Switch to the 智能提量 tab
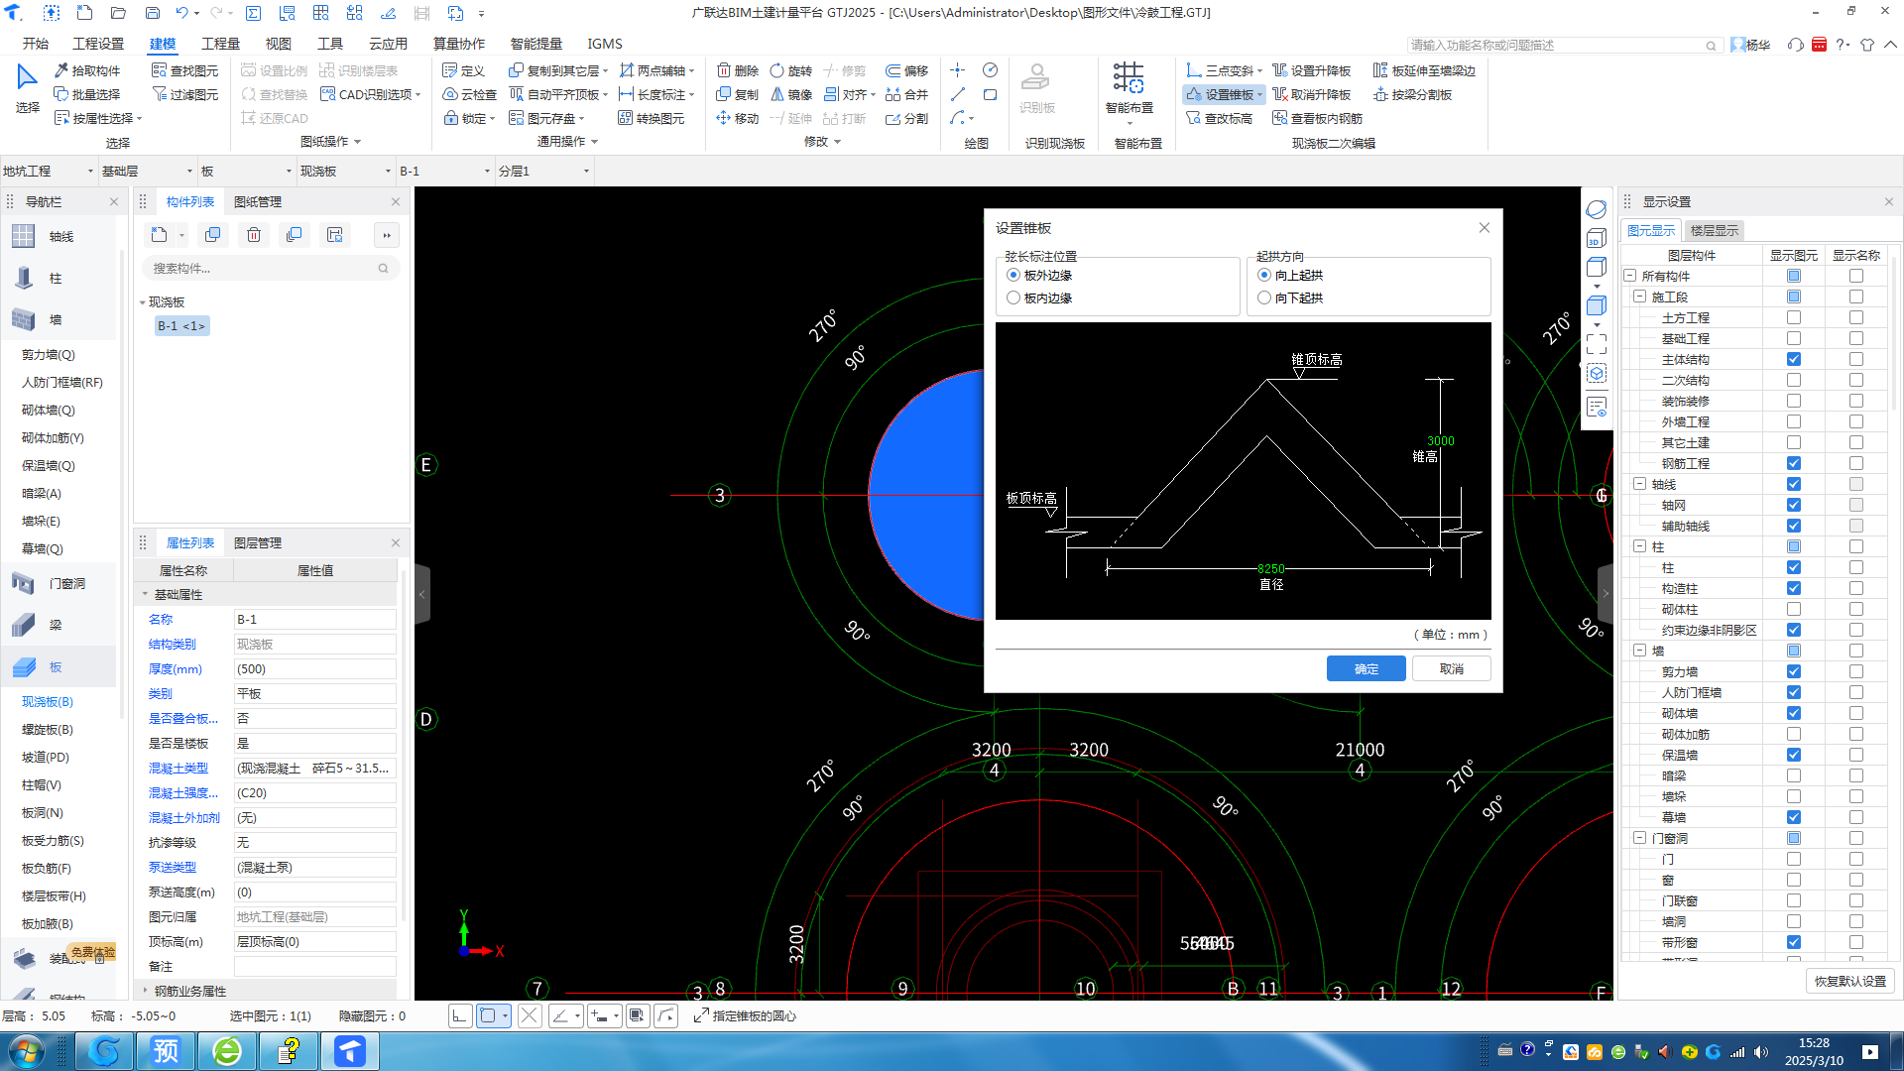The image size is (1904, 1071). (x=536, y=44)
